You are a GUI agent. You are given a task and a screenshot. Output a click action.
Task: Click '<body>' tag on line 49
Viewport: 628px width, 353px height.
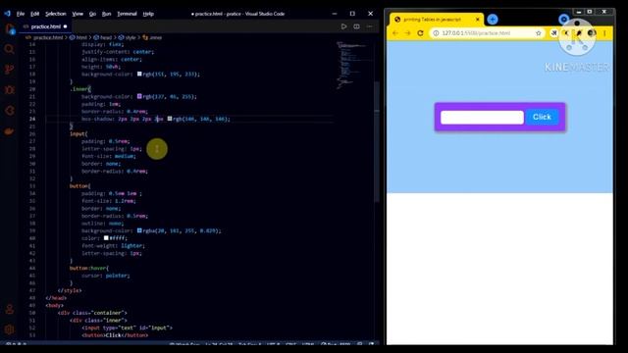55,305
